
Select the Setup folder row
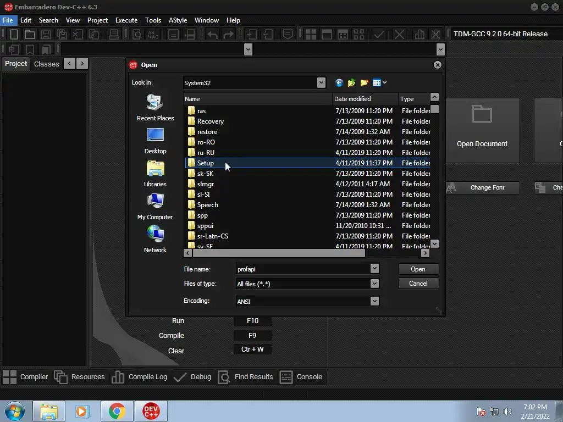(307, 163)
